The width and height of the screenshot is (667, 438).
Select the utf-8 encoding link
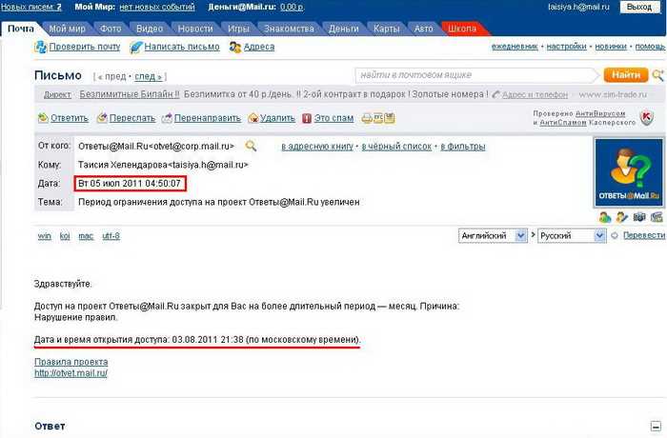(111, 235)
